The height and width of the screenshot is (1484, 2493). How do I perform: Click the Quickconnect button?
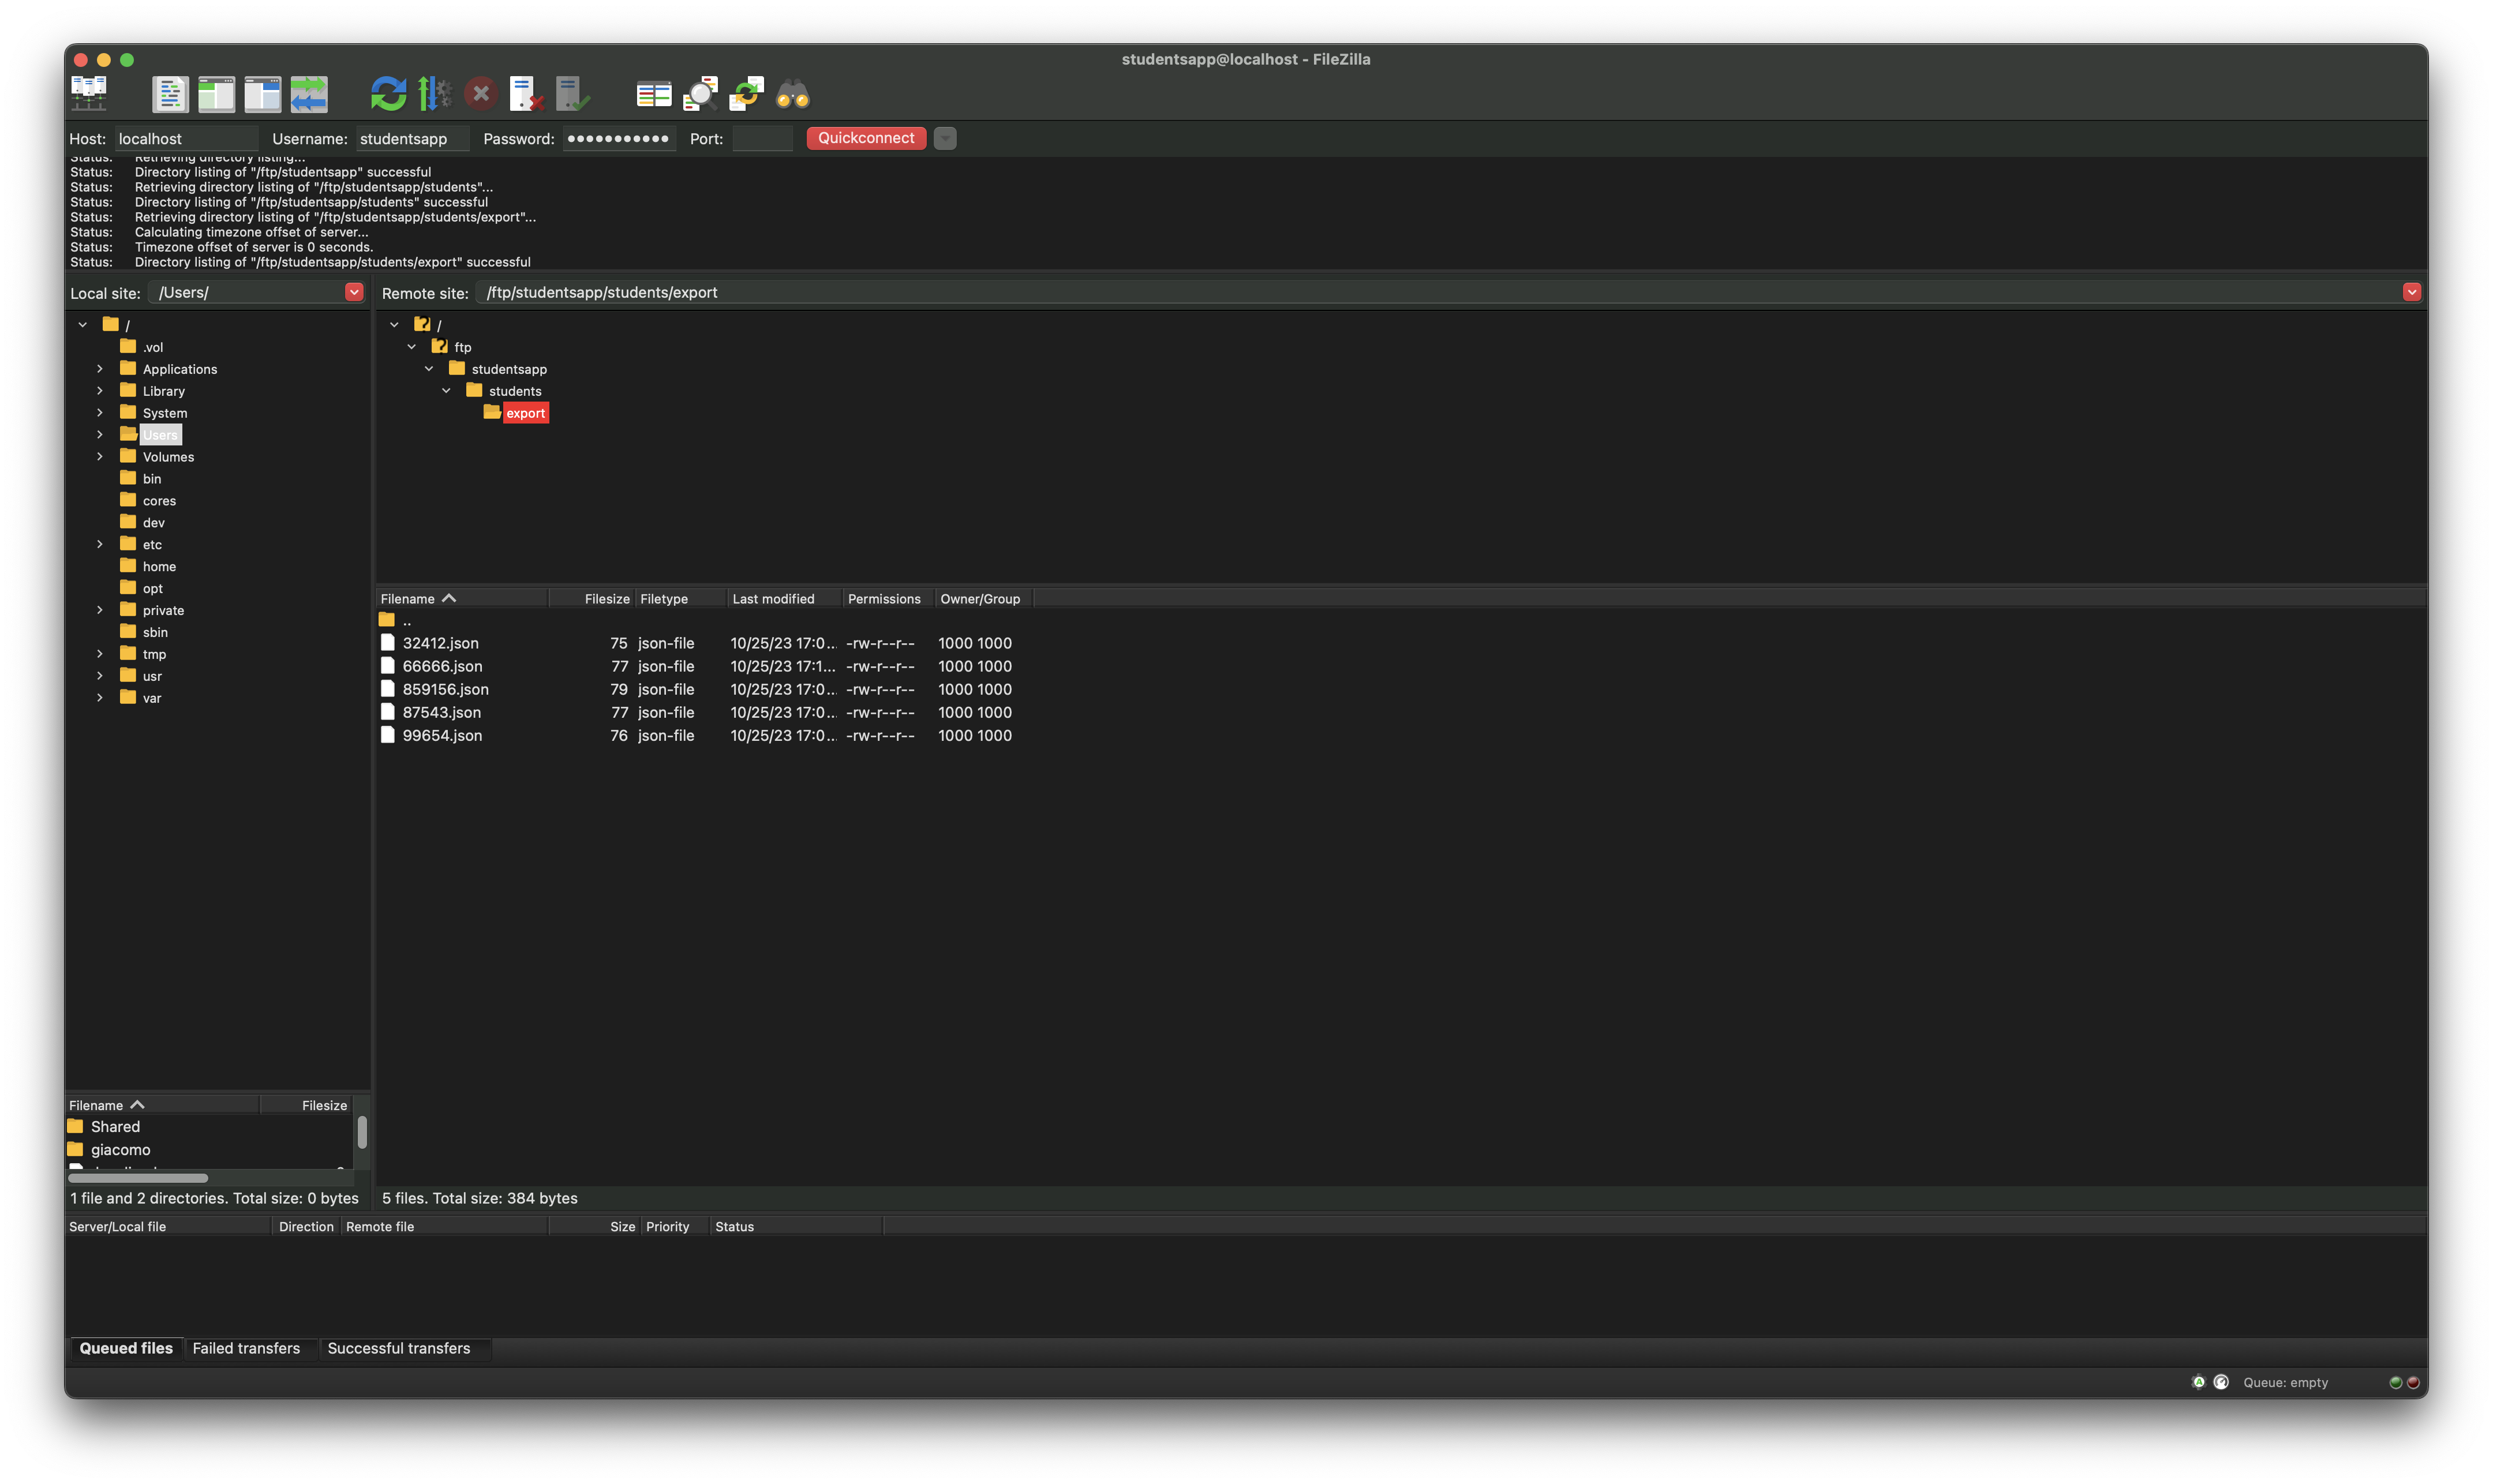[x=866, y=138]
